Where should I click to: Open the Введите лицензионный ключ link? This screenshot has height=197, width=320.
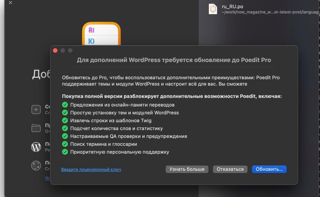[91, 169]
